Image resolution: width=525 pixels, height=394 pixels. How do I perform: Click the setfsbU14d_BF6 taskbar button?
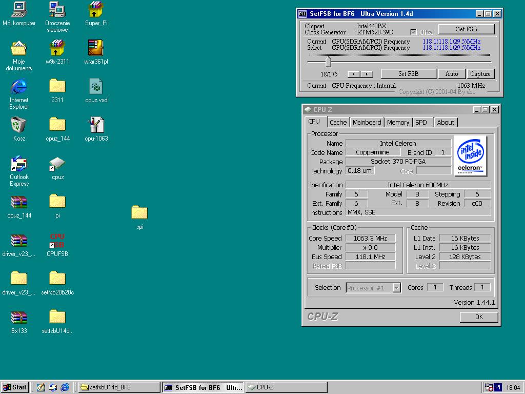[119, 387]
